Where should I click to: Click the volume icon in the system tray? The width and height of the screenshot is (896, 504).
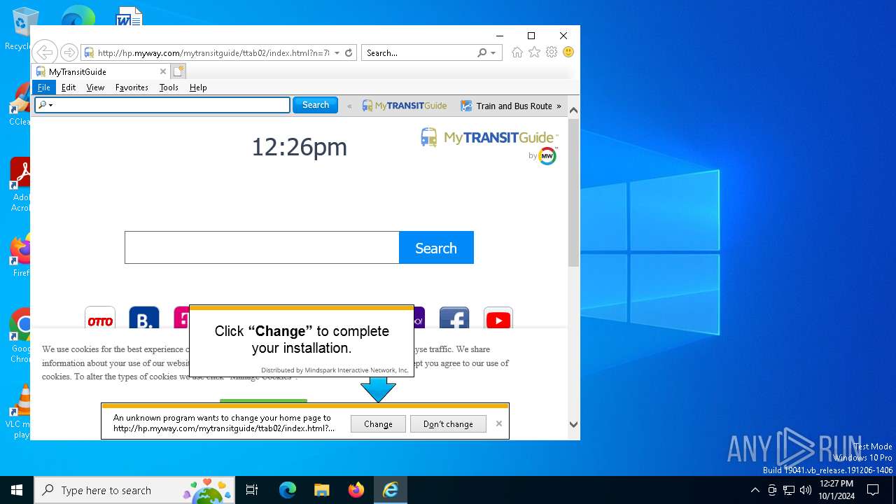(806, 490)
